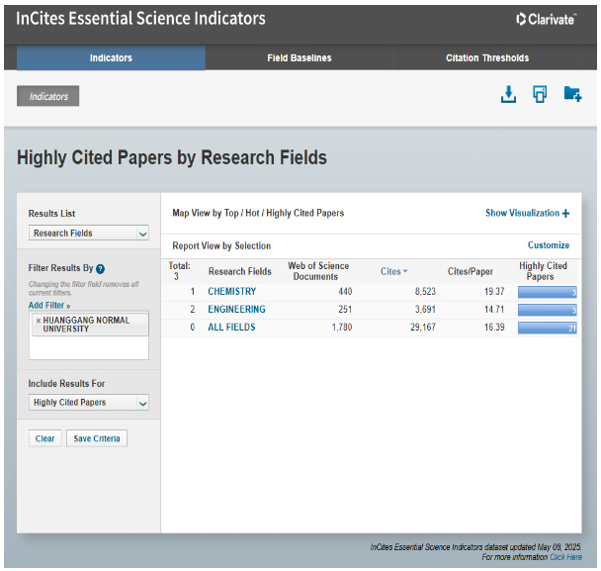Click the ALL FIELDS highly cited bar
Image resolution: width=601 pixels, height=571 pixels.
[547, 328]
